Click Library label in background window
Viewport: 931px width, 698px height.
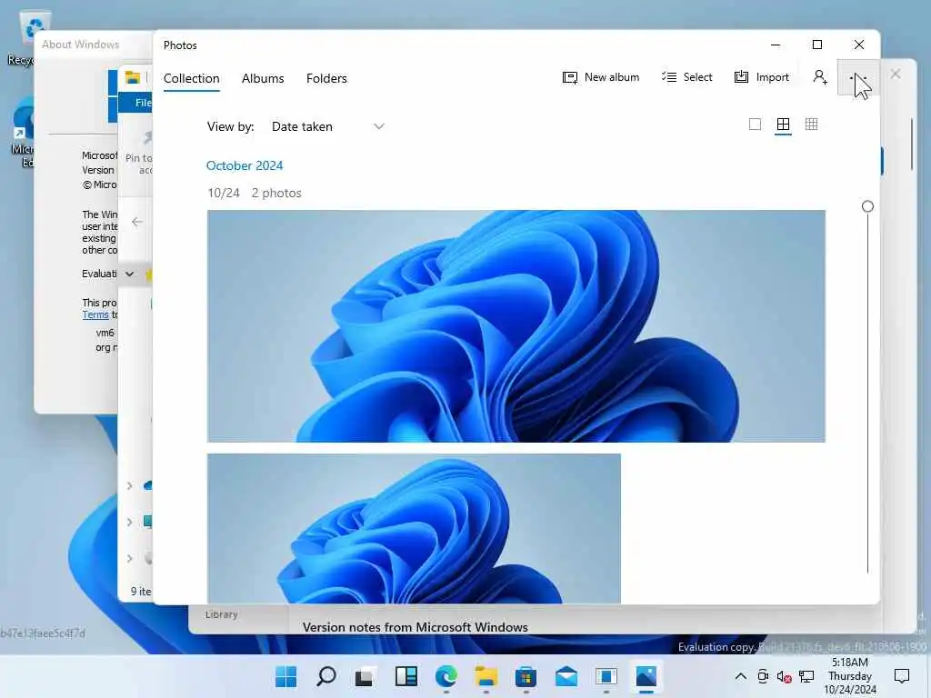(x=222, y=615)
